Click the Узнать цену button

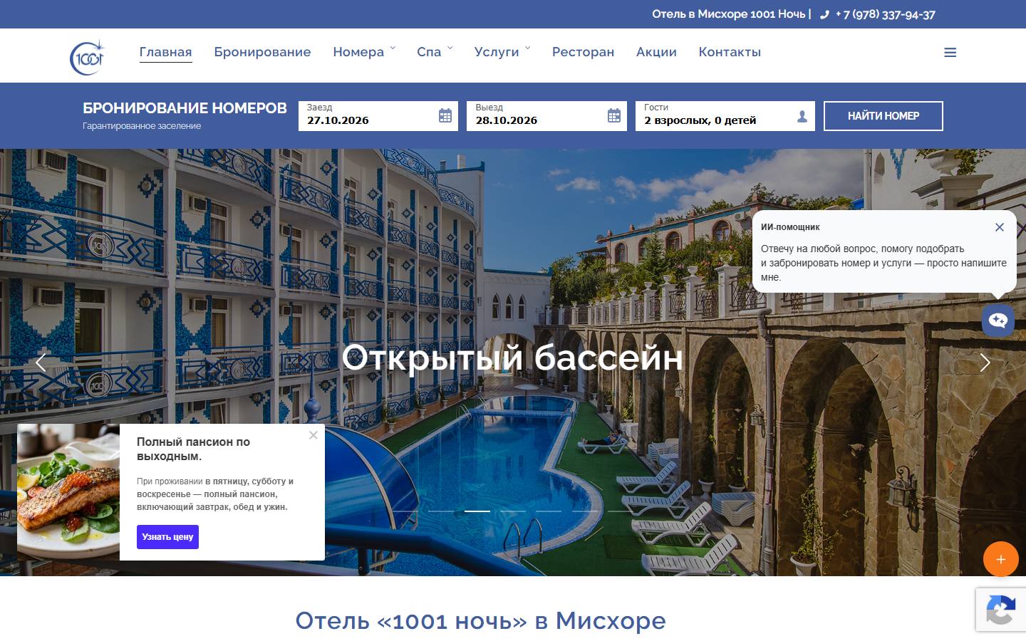[x=167, y=537]
